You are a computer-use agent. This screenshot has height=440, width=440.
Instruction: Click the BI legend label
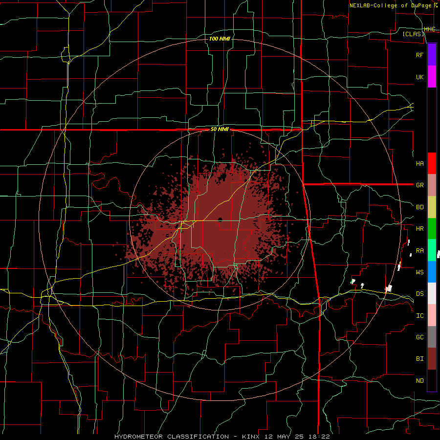pyautogui.click(x=420, y=359)
